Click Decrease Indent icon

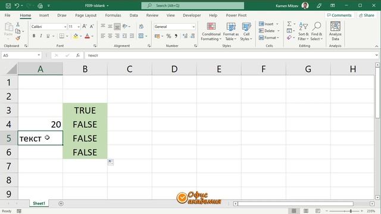[124, 36]
